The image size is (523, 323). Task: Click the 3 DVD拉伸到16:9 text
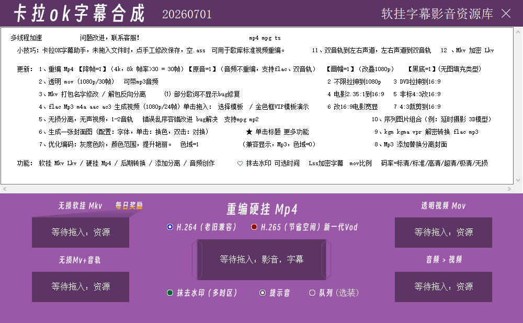(x=417, y=82)
